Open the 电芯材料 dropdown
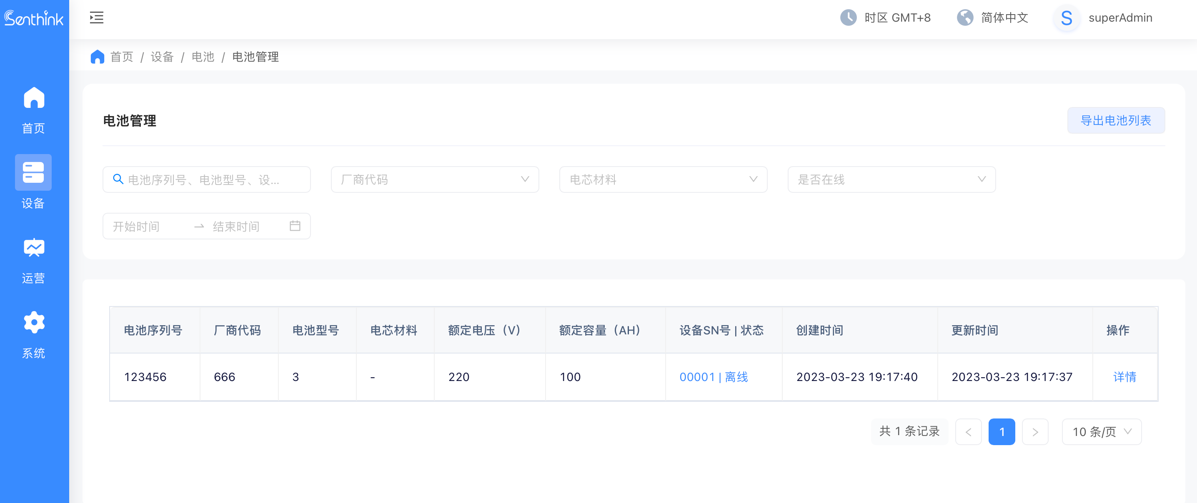Viewport: 1197px width, 503px height. [x=663, y=179]
